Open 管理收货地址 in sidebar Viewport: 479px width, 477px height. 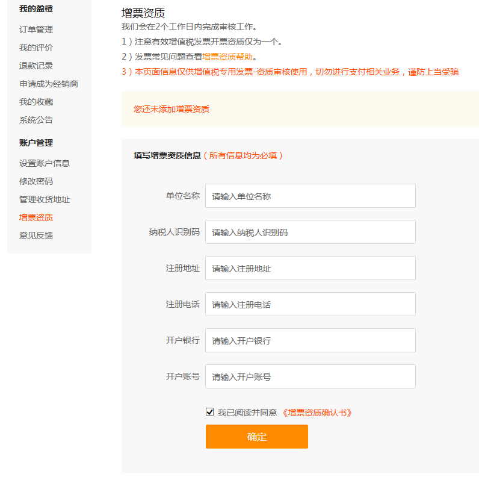(45, 199)
